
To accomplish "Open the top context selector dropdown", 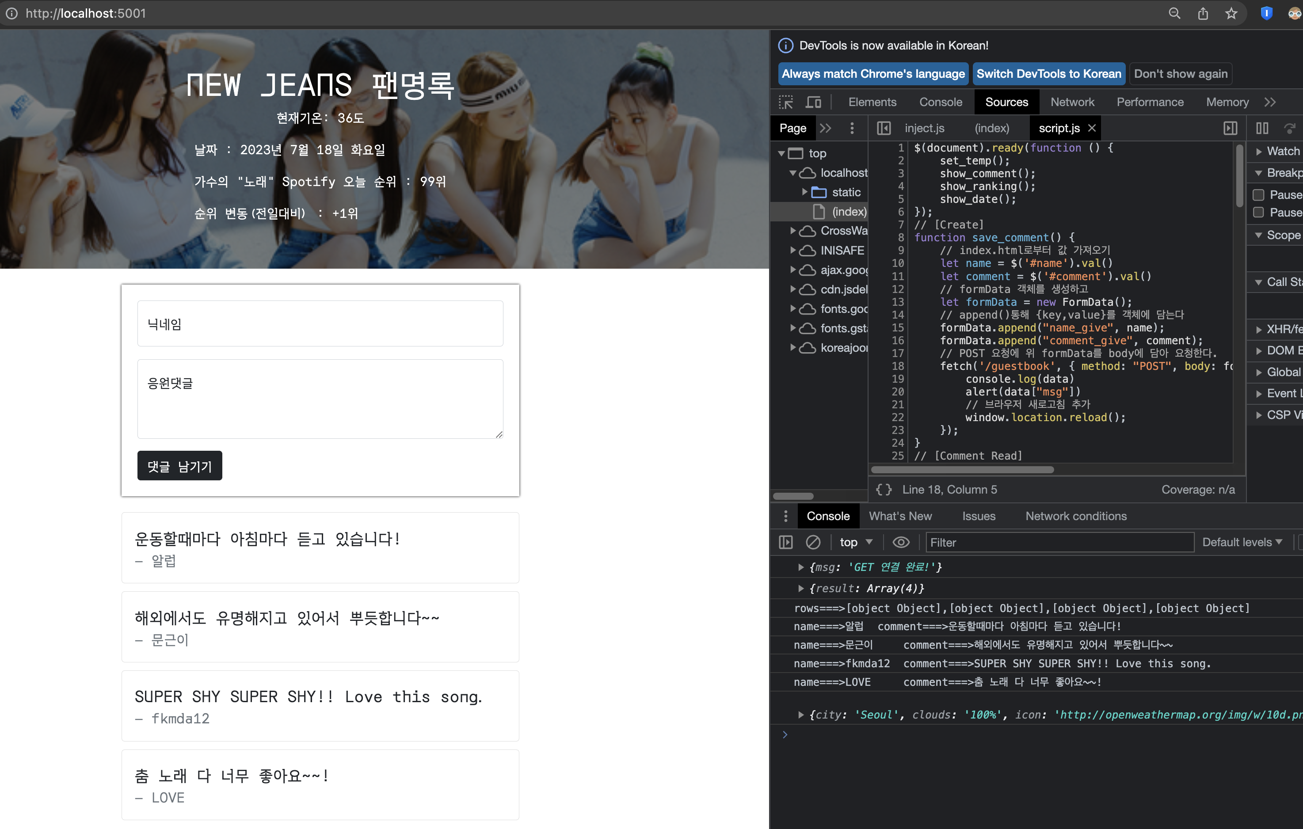I will tap(856, 542).
